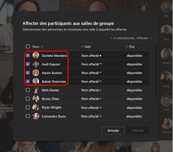The height and width of the screenshot is (152, 173).
Task: Click disponible status in Cassandra Dunn's row
Action: coord(134,116)
